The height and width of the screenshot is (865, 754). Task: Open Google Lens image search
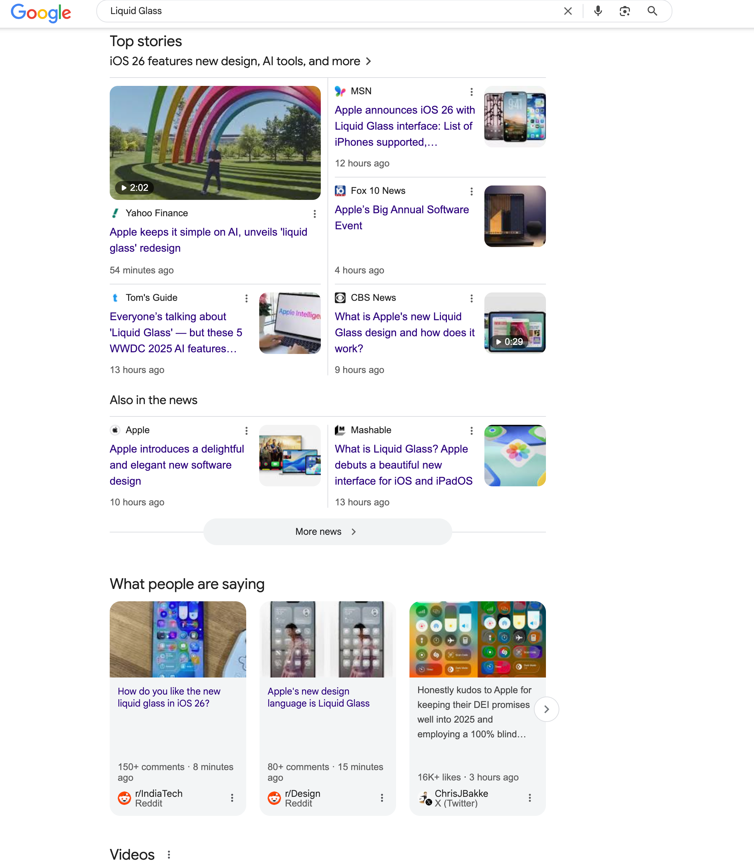click(625, 11)
